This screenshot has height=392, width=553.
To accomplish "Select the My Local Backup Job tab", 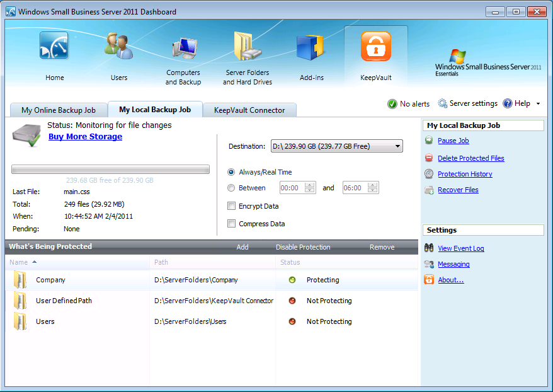I will coord(155,110).
